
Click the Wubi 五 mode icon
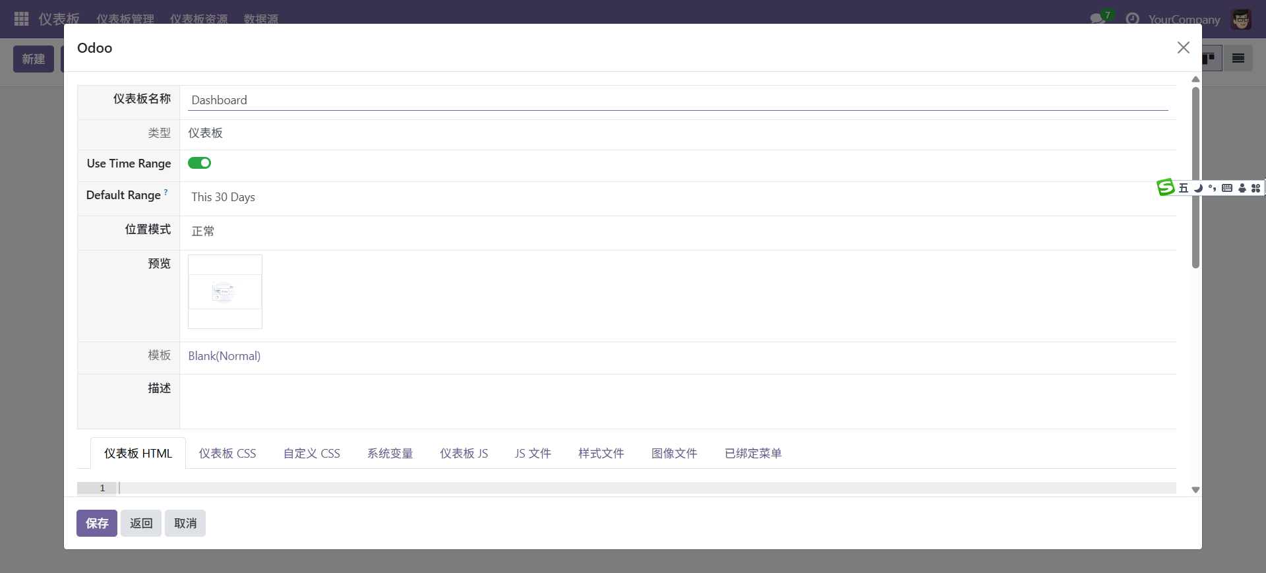1184,188
